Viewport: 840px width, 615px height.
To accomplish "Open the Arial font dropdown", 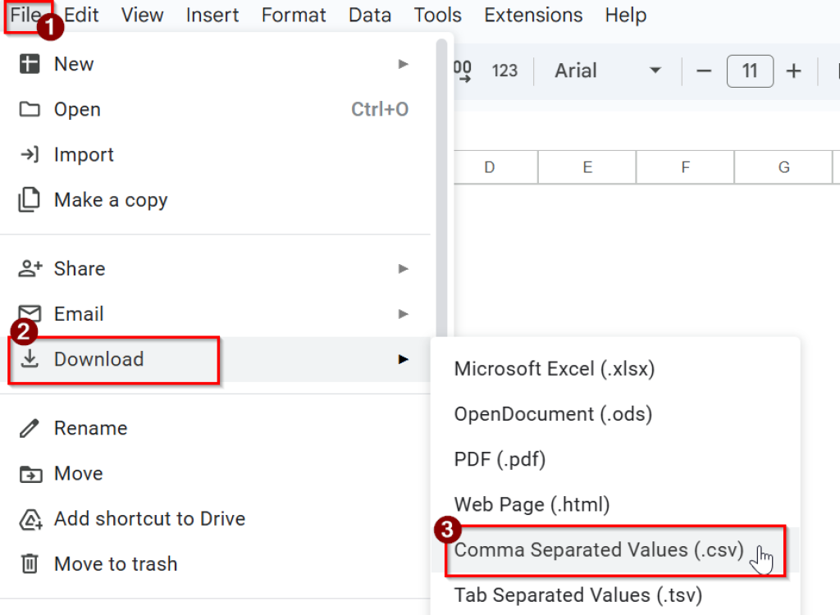I will [x=607, y=71].
